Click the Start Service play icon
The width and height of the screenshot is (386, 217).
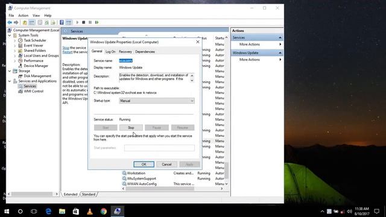pos(77,22)
